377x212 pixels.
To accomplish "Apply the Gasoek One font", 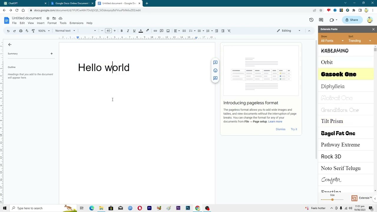I will coord(346,74).
